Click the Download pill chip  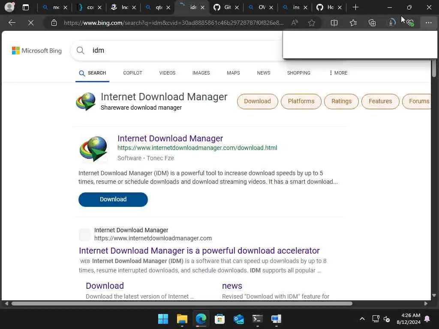(257, 101)
